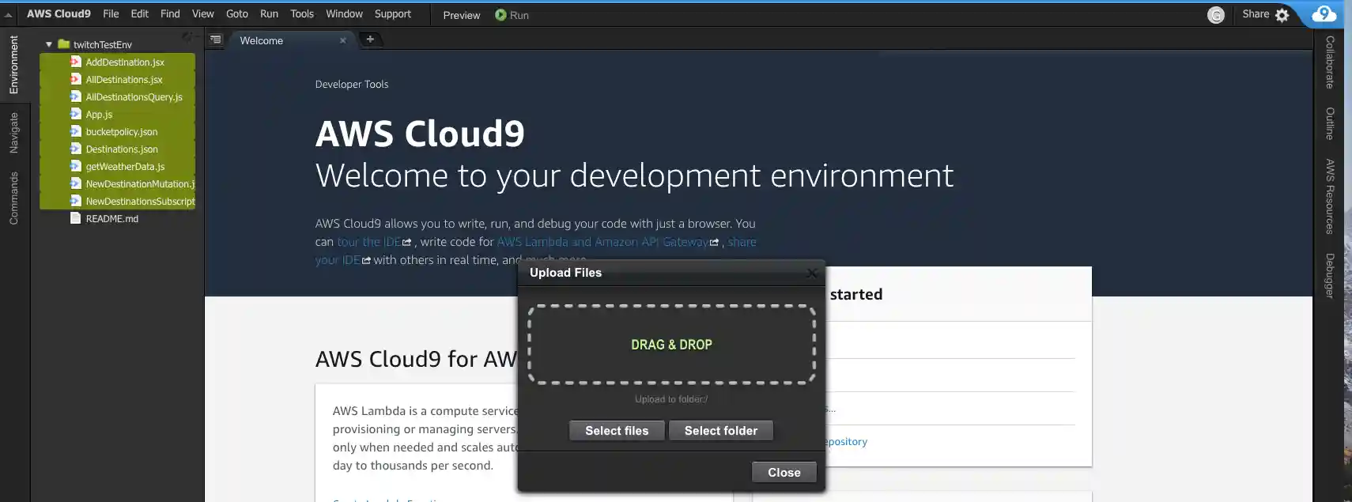
Task: Click the Destinations.json file icon
Action: click(76, 149)
